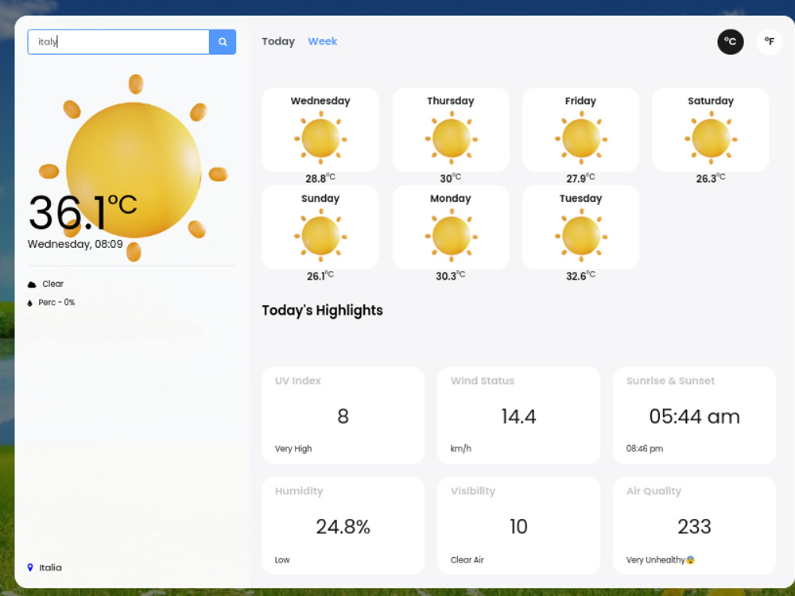Click the location pin icon near Italia
The width and height of the screenshot is (795, 596).
click(x=30, y=567)
